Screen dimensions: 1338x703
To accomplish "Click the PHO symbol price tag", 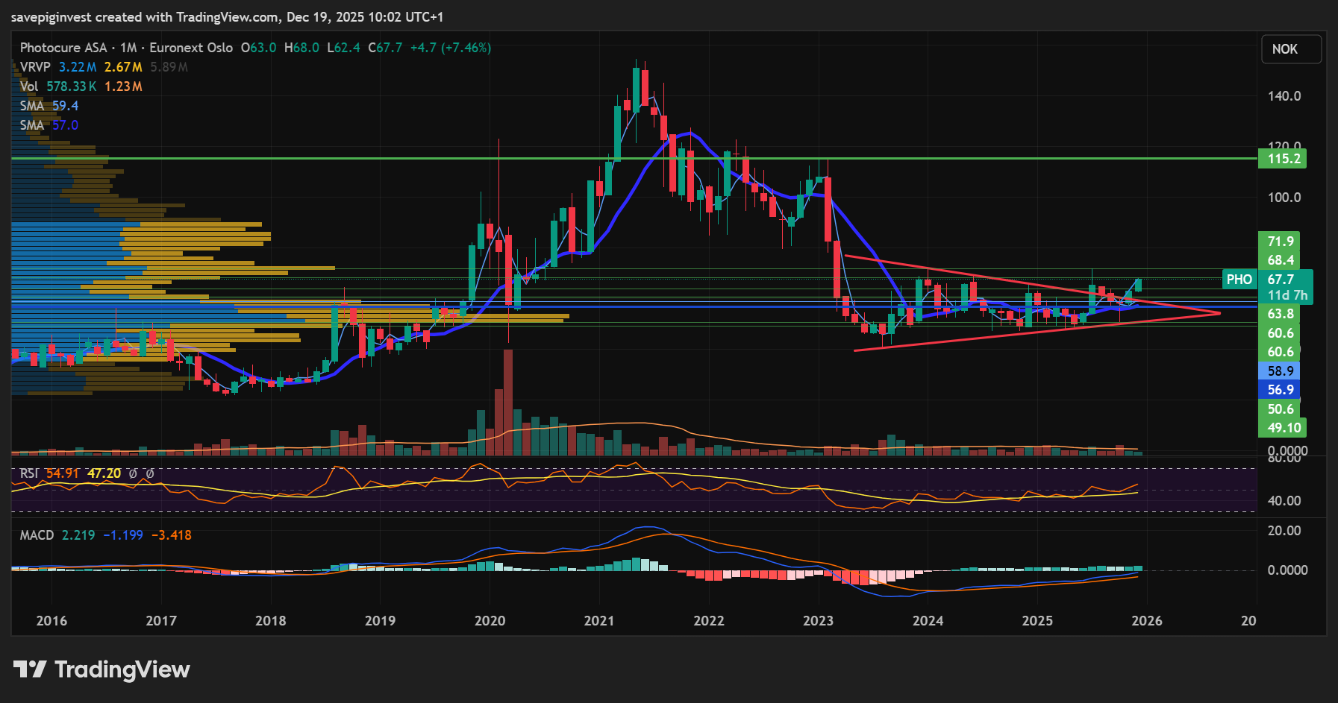I will (1239, 280).
